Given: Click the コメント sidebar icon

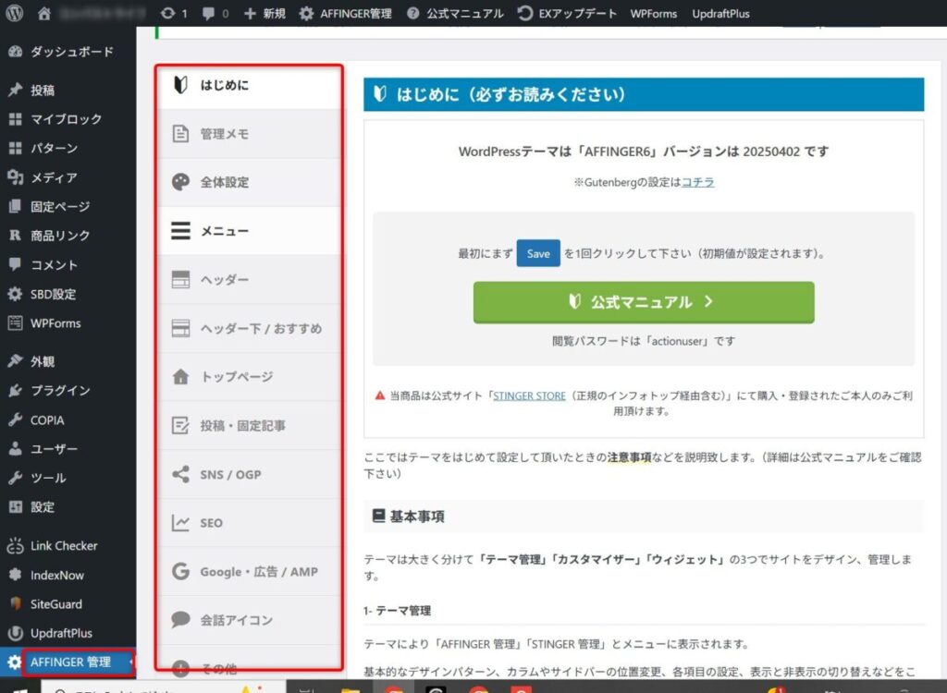Looking at the screenshot, I should [x=15, y=264].
